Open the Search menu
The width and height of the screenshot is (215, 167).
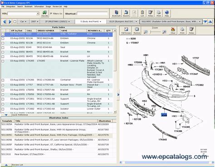click(x=20, y=6)
